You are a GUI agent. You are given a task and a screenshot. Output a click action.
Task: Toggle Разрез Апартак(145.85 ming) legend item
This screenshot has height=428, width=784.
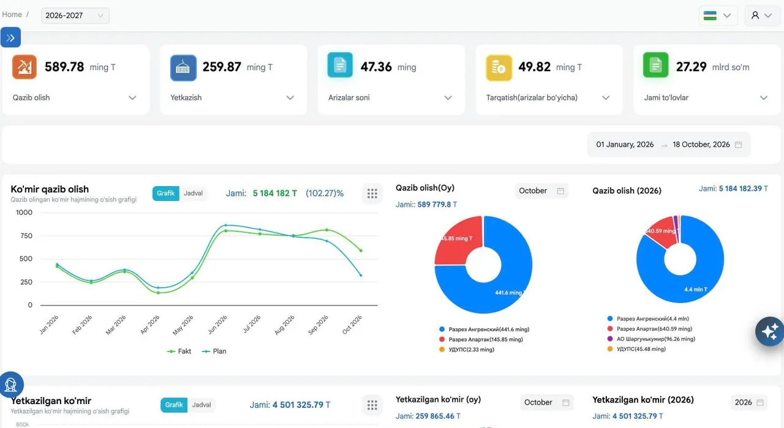coord(481,339)
